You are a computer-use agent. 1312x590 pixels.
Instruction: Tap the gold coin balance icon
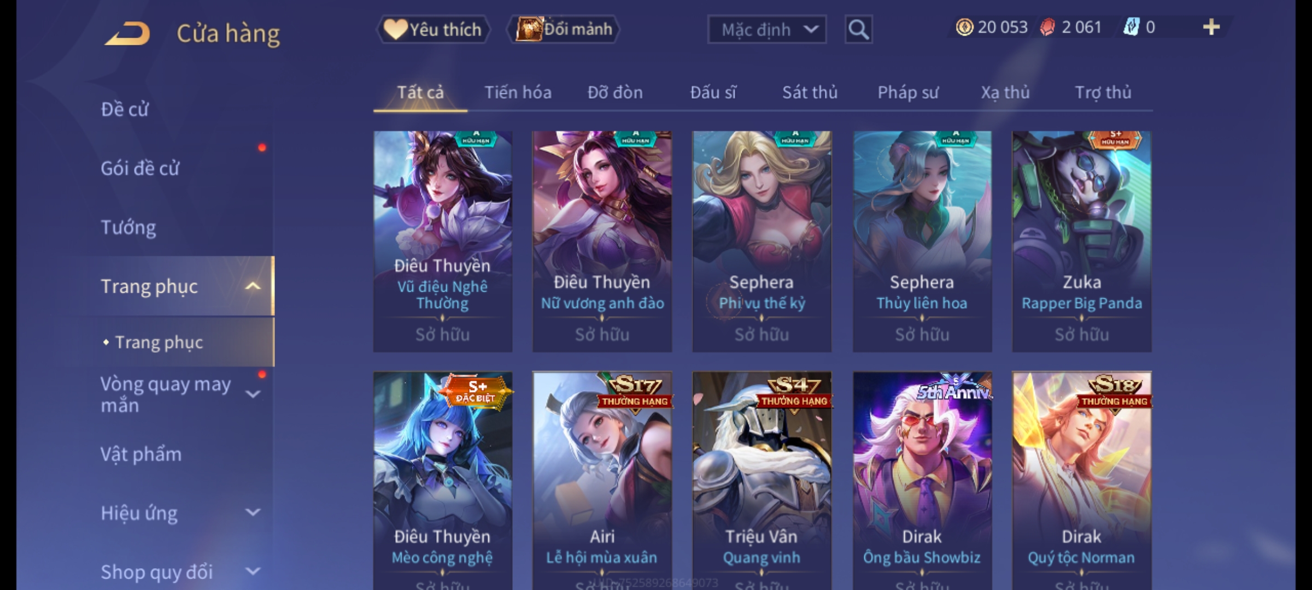pos(964,27)
